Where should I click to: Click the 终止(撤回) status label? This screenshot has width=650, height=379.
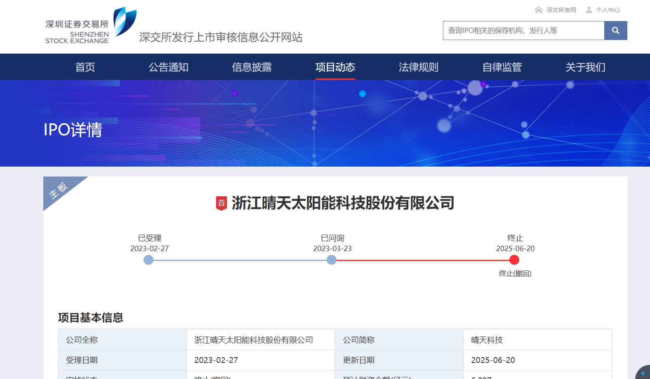tap(515, 273)
